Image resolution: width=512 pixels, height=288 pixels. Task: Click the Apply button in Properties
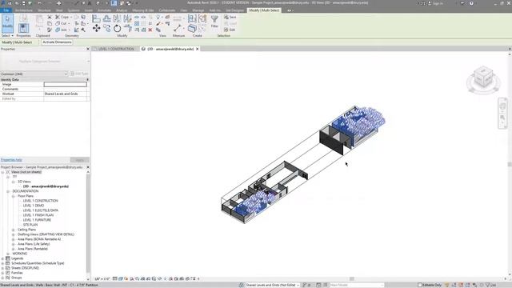pos(80,160)
